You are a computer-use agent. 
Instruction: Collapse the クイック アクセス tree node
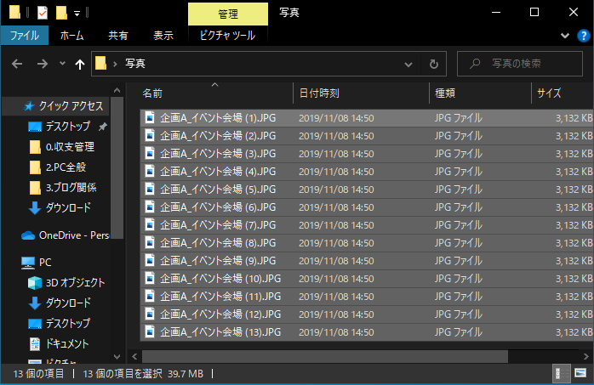pyautogui.click(x=10, y=106)
